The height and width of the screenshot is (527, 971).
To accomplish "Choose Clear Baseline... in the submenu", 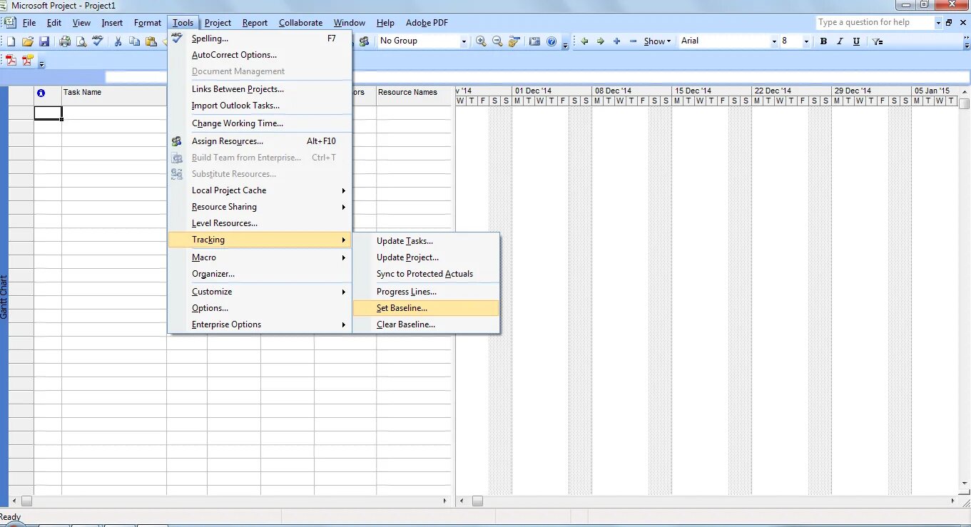I will pyautogui.click(x=427, y=324).
